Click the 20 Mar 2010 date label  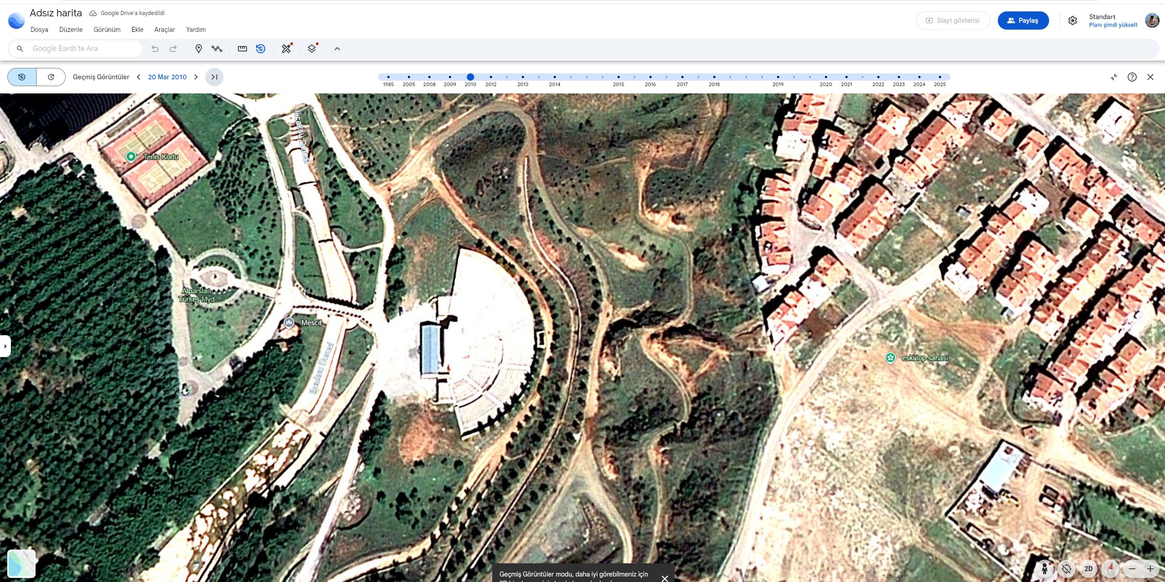(x=167, y=77)
